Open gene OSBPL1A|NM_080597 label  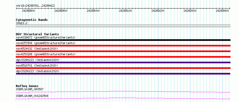tap(30, 89)
